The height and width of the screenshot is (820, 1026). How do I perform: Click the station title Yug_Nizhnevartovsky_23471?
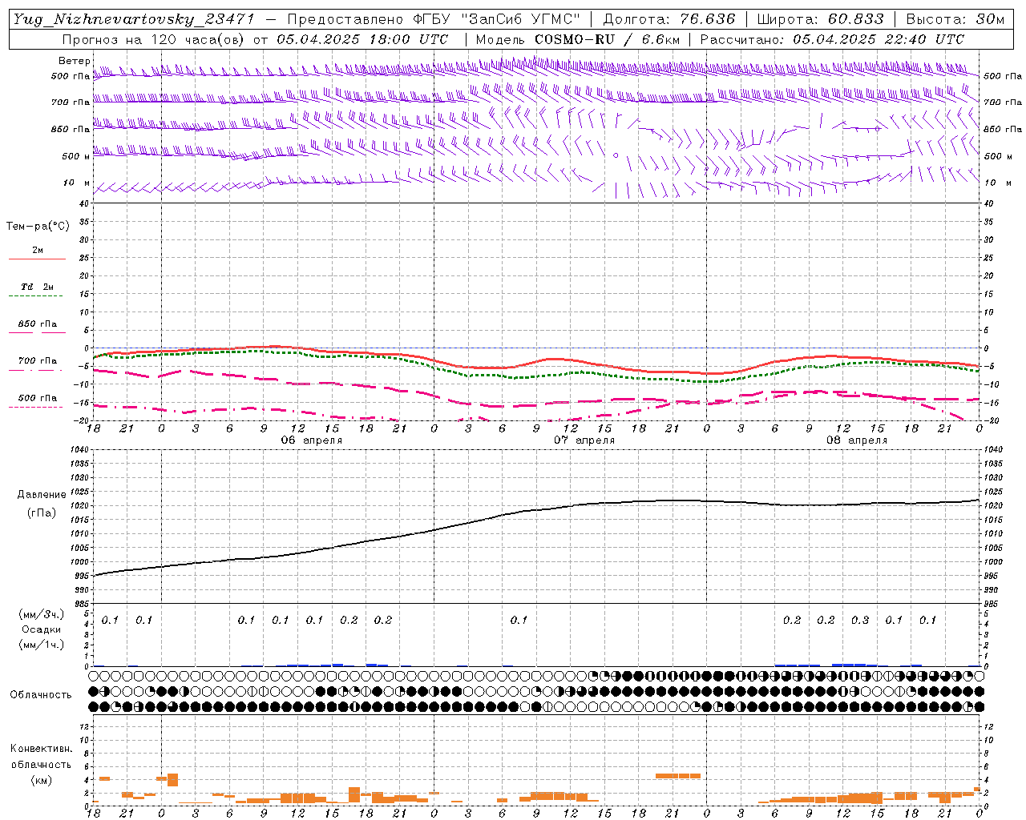[134, 19]
